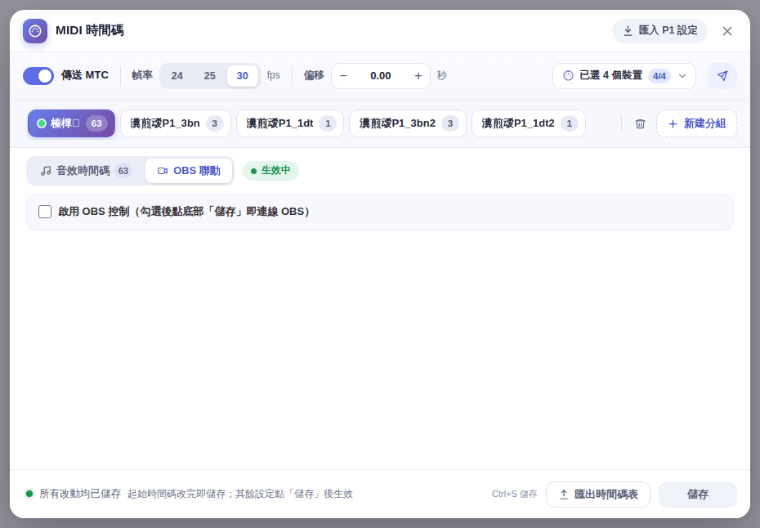Select the P1_3bn group tab

coord(176,123)
